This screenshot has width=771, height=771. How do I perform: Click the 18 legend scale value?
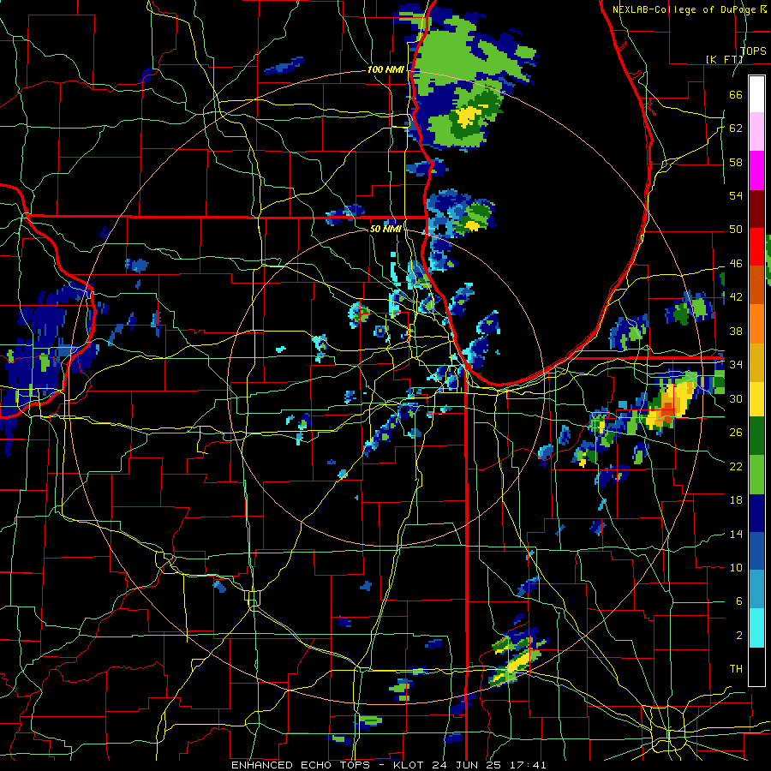tap(736, 500)
